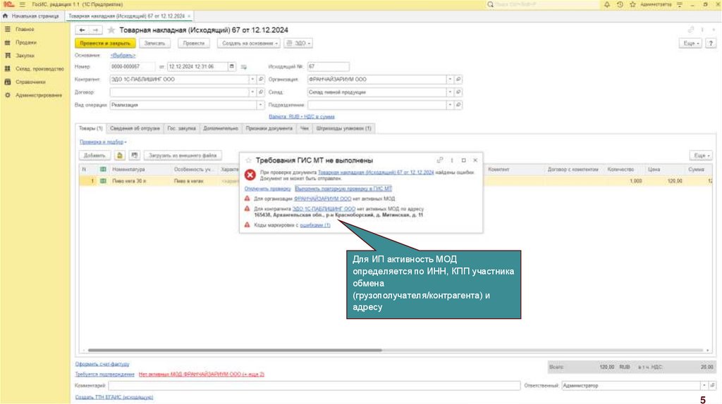Click the Комментарий input field
Viewport: 722px width, 404px height.
(x=314, y=386)
